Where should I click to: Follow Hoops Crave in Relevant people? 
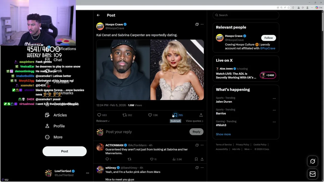(x=269, y=38)
